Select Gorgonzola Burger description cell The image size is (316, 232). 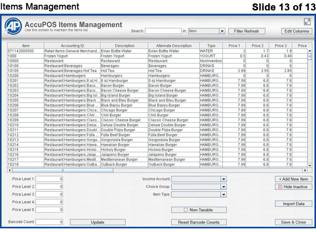[124, 140]
